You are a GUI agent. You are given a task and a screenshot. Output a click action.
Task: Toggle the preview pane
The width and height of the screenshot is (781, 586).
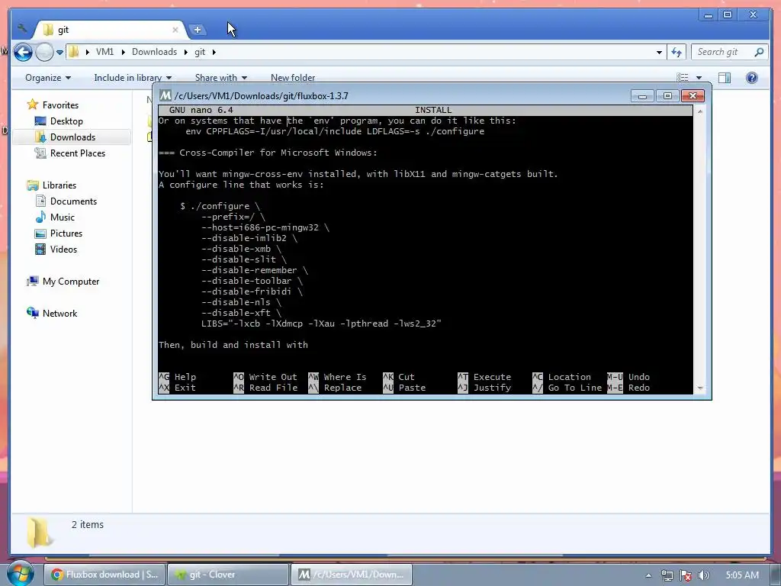(725, 78)
